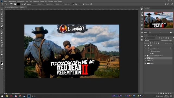The width and height of the screenshot is (174, 98).
Task: Hide layer Слой 4
Action: coord(145,58)
